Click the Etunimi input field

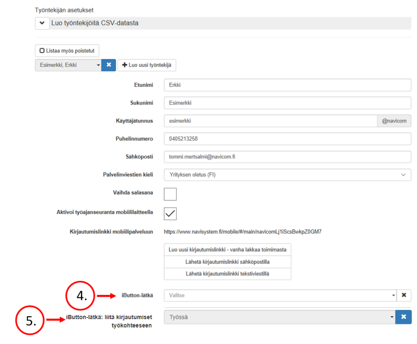click(x=287, y=85)
